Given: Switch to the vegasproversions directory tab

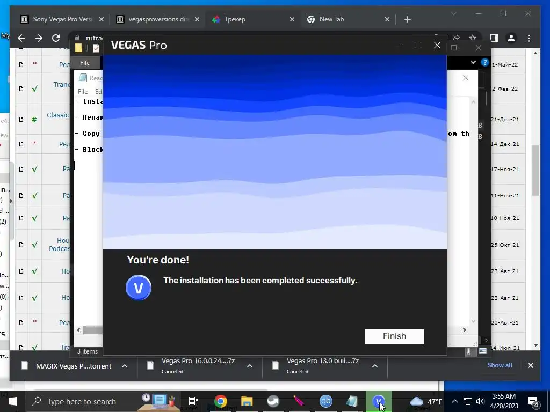Looking at the screenshot, I should 158,19.
